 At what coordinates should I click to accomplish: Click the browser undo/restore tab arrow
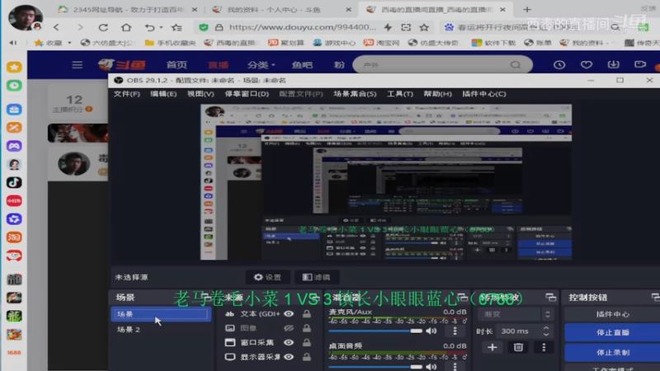(x=150, y=27)
